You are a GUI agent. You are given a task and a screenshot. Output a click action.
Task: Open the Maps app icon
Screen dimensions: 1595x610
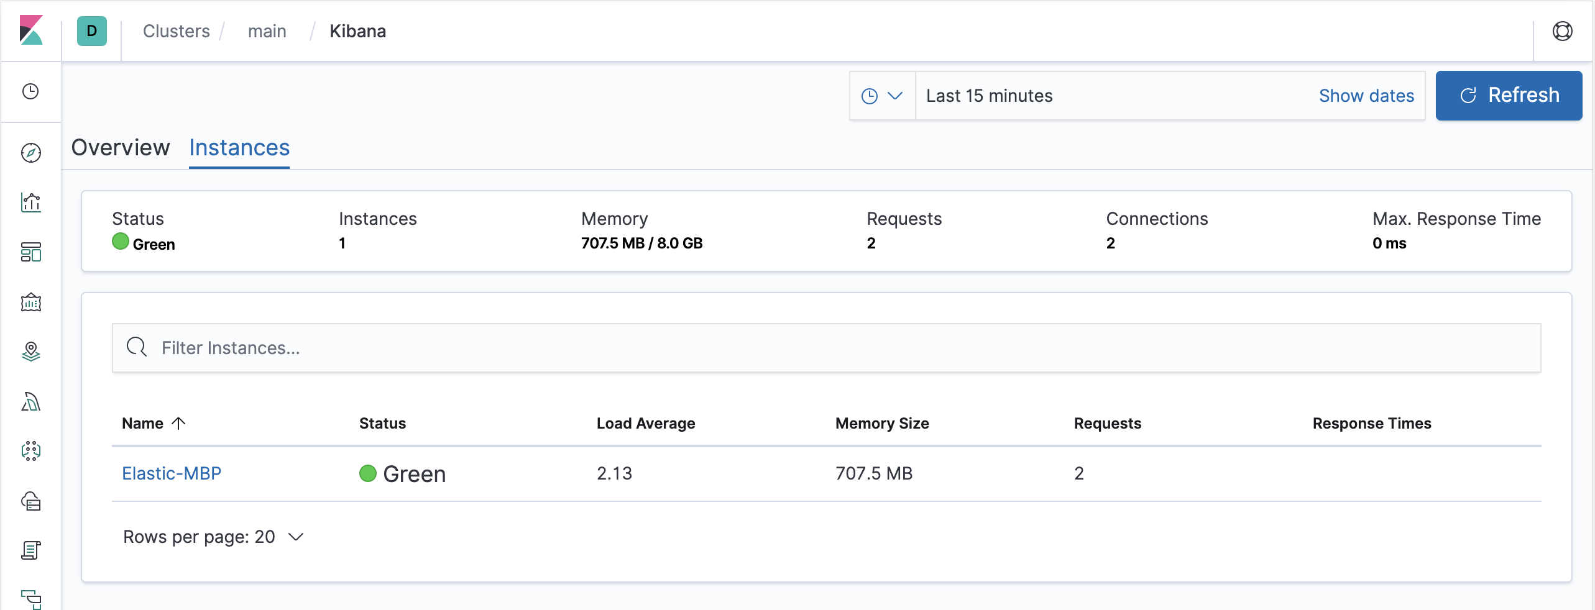(x=30, y=352)
